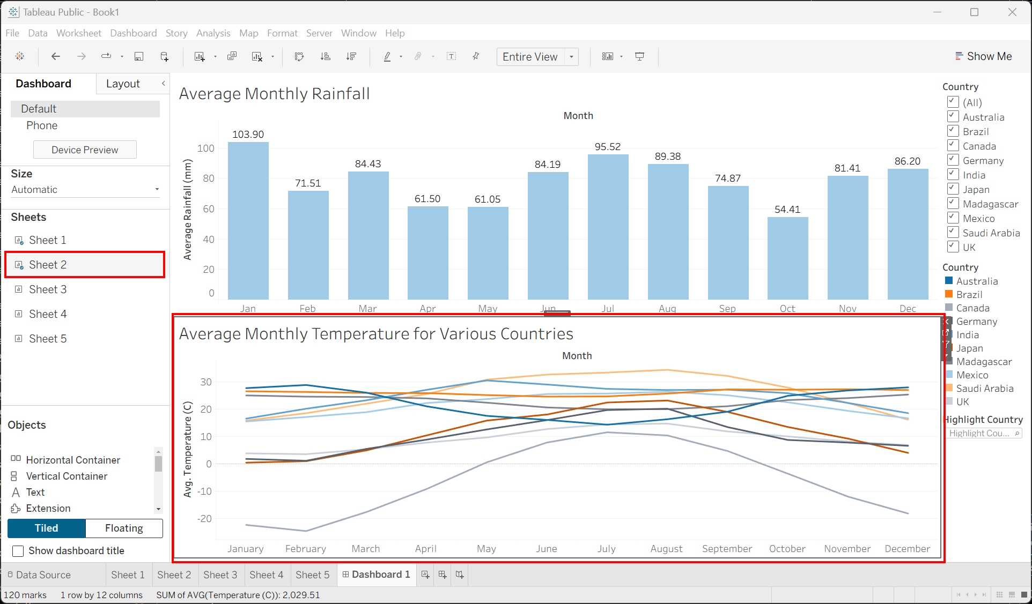The width and height of the screenshot is (1032, 604).
Task: Undo with the back arrow icon
Action: click(x=55, y=56)
